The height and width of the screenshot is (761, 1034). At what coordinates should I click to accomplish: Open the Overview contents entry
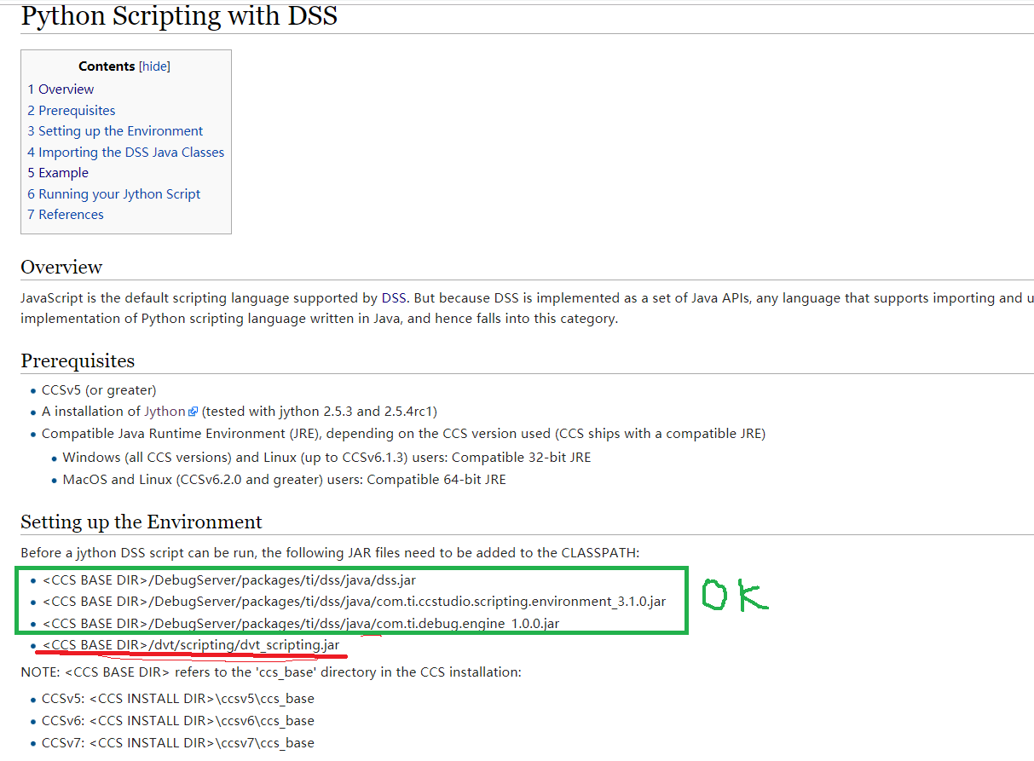pyautogui.click(x=61, y=89)
